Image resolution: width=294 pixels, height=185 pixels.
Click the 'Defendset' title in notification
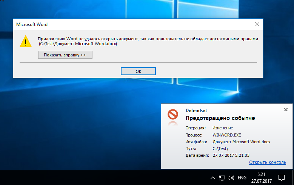pyautogui.click(x=196, y=111)
